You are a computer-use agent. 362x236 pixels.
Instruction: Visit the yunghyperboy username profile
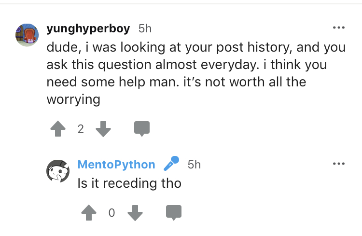coord(88,28)
